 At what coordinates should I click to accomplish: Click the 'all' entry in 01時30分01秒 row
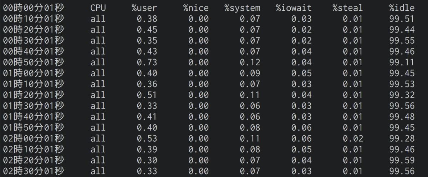98,106
